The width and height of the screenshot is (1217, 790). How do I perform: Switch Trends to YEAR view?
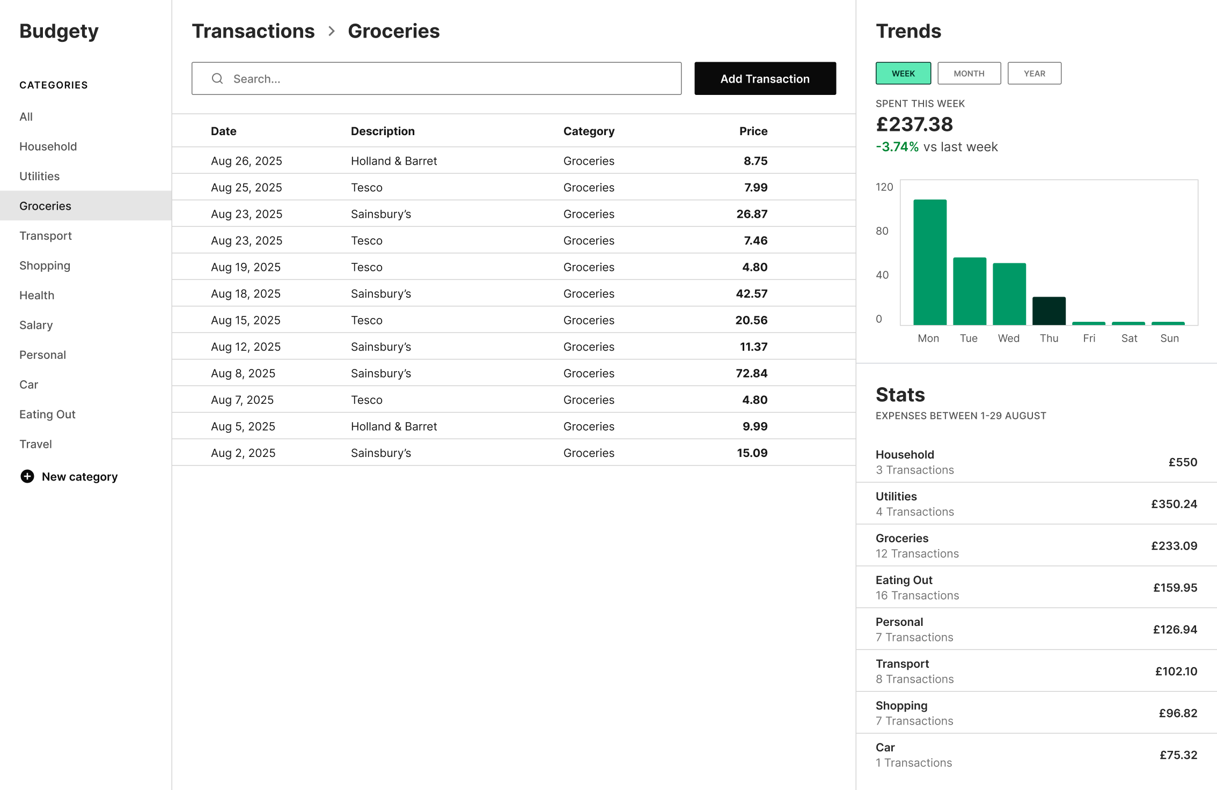pyautogui.click(x=1035, y=73)
